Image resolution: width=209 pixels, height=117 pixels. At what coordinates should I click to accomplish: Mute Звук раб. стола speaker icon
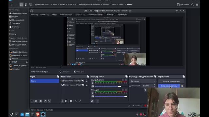click(93, 86)
